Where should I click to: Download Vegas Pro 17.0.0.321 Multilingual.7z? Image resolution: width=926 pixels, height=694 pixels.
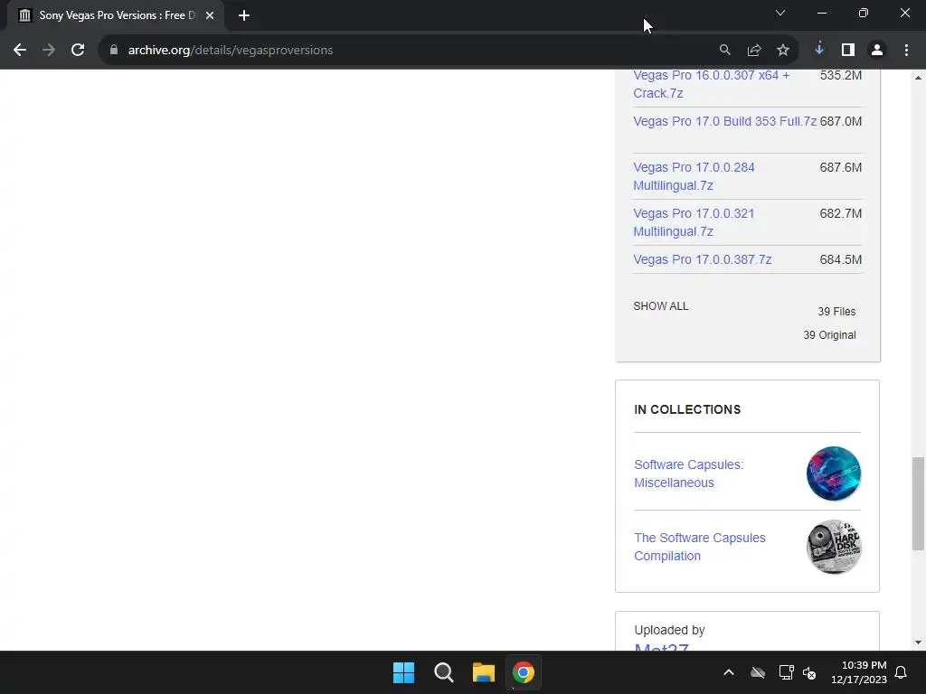pos(694,222)
